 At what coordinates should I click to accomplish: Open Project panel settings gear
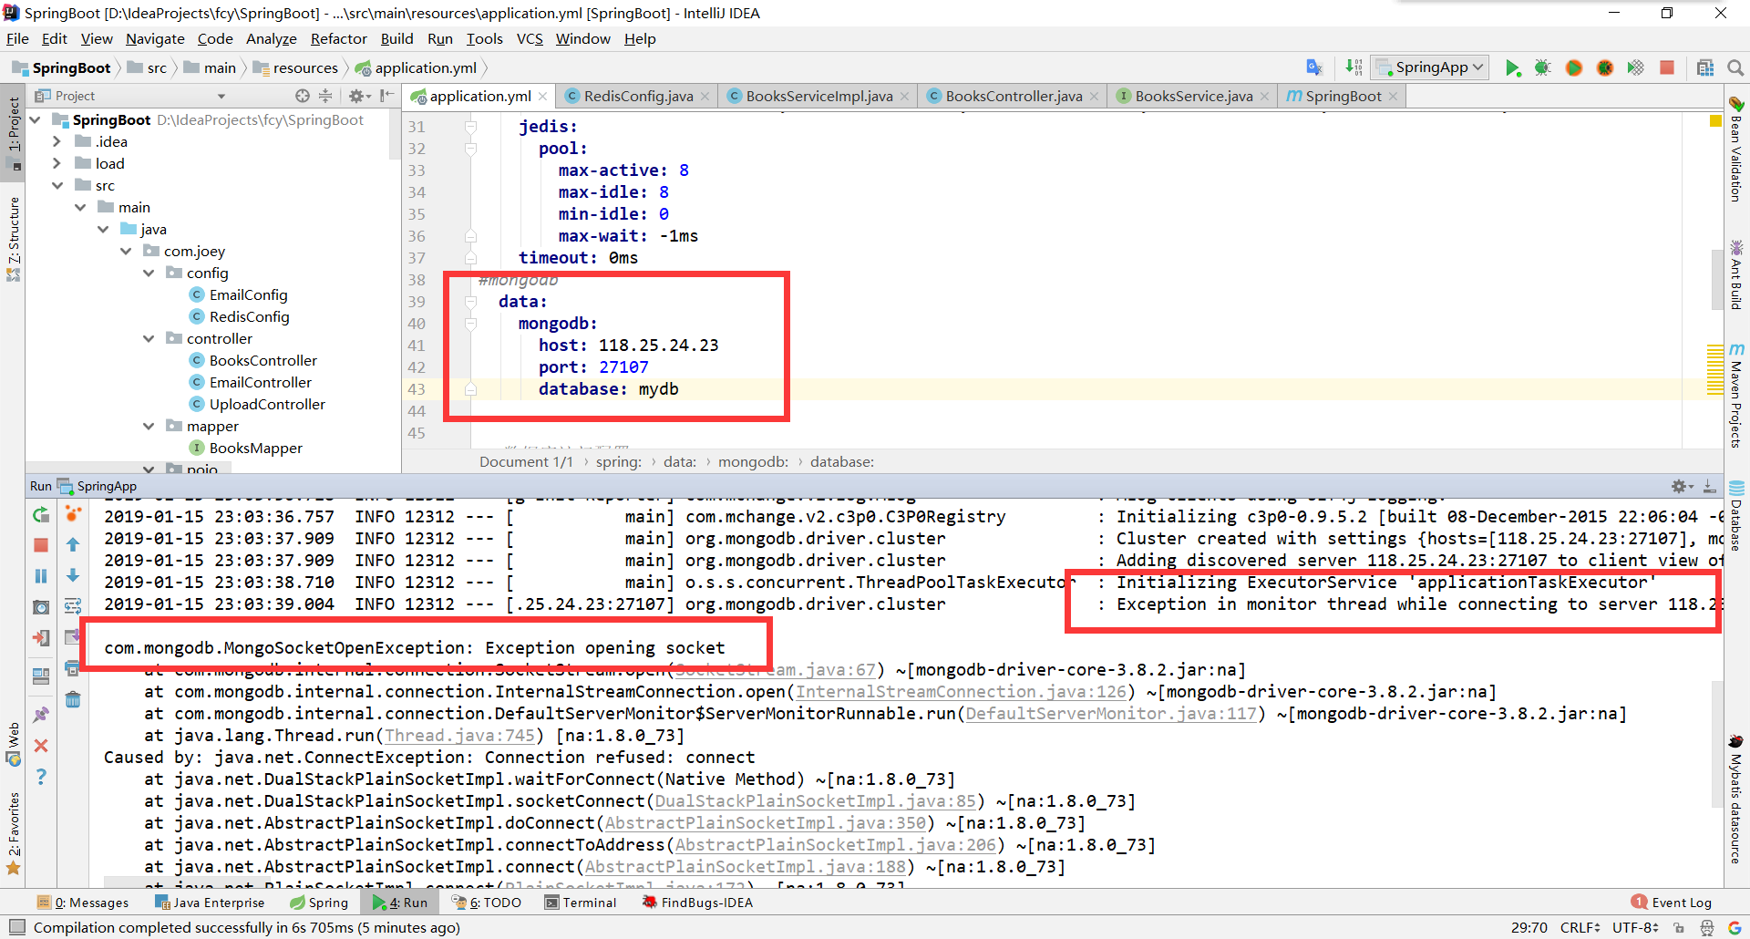(357, 96)
